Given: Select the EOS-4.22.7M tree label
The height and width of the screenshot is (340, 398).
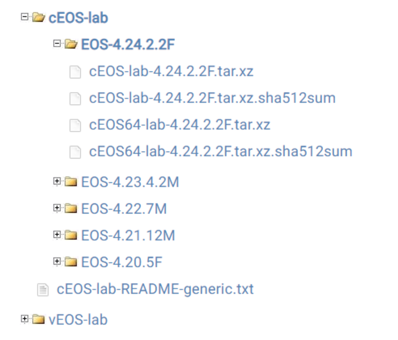Looking at the screenshot, I should (x=124, y=209).
